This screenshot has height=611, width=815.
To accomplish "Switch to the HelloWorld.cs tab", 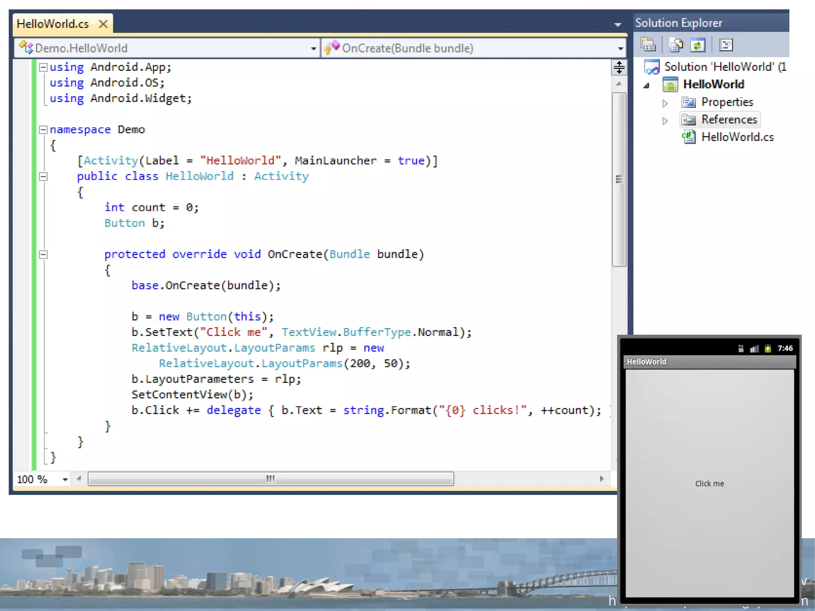I will (x=53, y=24).
